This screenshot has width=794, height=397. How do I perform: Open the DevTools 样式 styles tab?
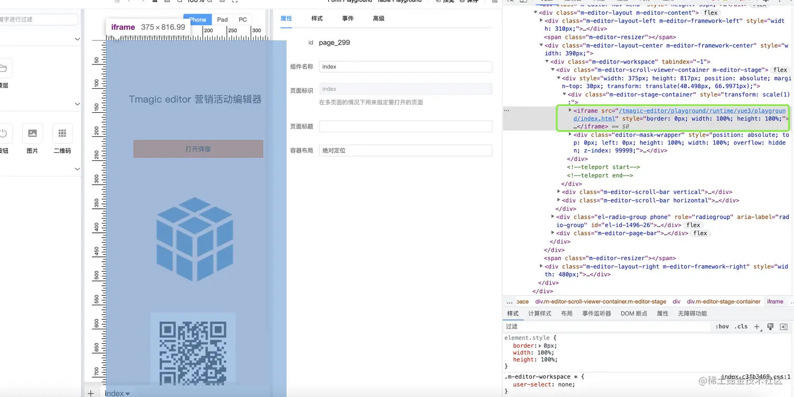pos(513,314)
